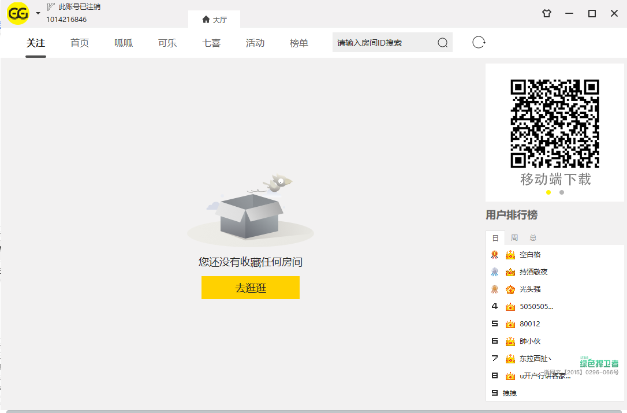Image resolution: width=627 pixels, height=413 pixels.
Task: Click the crown icon beside 80012
Action: tap(510, 323)
